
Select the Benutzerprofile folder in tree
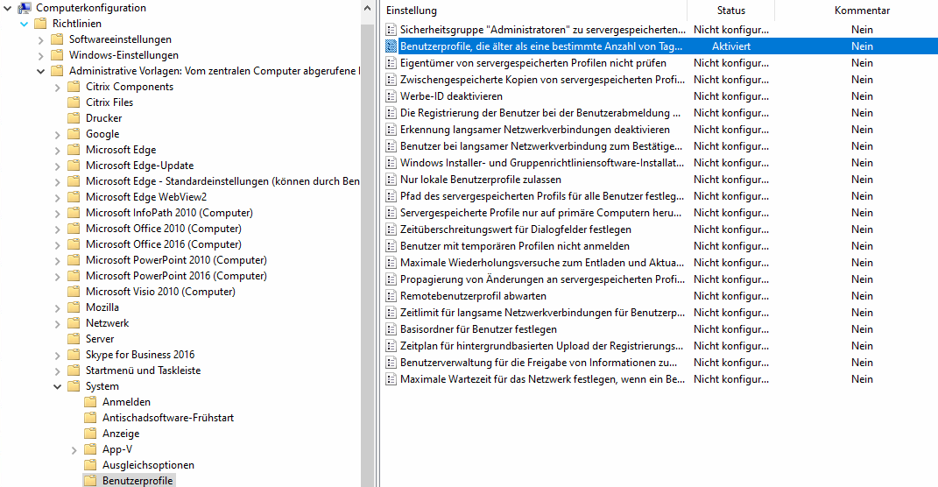pos(138,481)
